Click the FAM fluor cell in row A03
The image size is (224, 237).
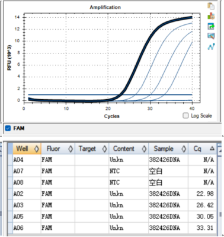pyautogui.click(x=58, y=205)
